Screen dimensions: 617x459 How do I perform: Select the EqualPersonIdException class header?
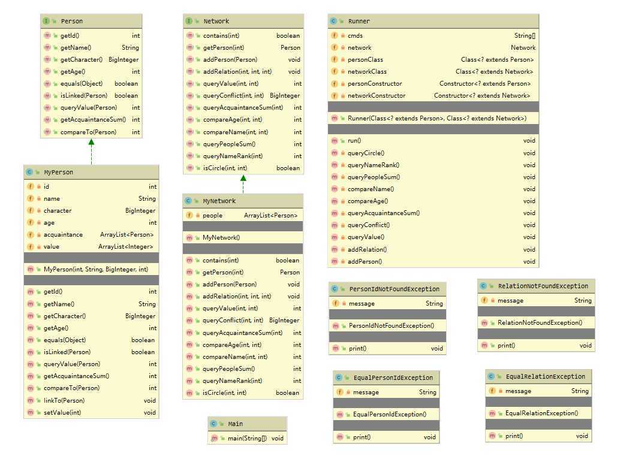386,378
